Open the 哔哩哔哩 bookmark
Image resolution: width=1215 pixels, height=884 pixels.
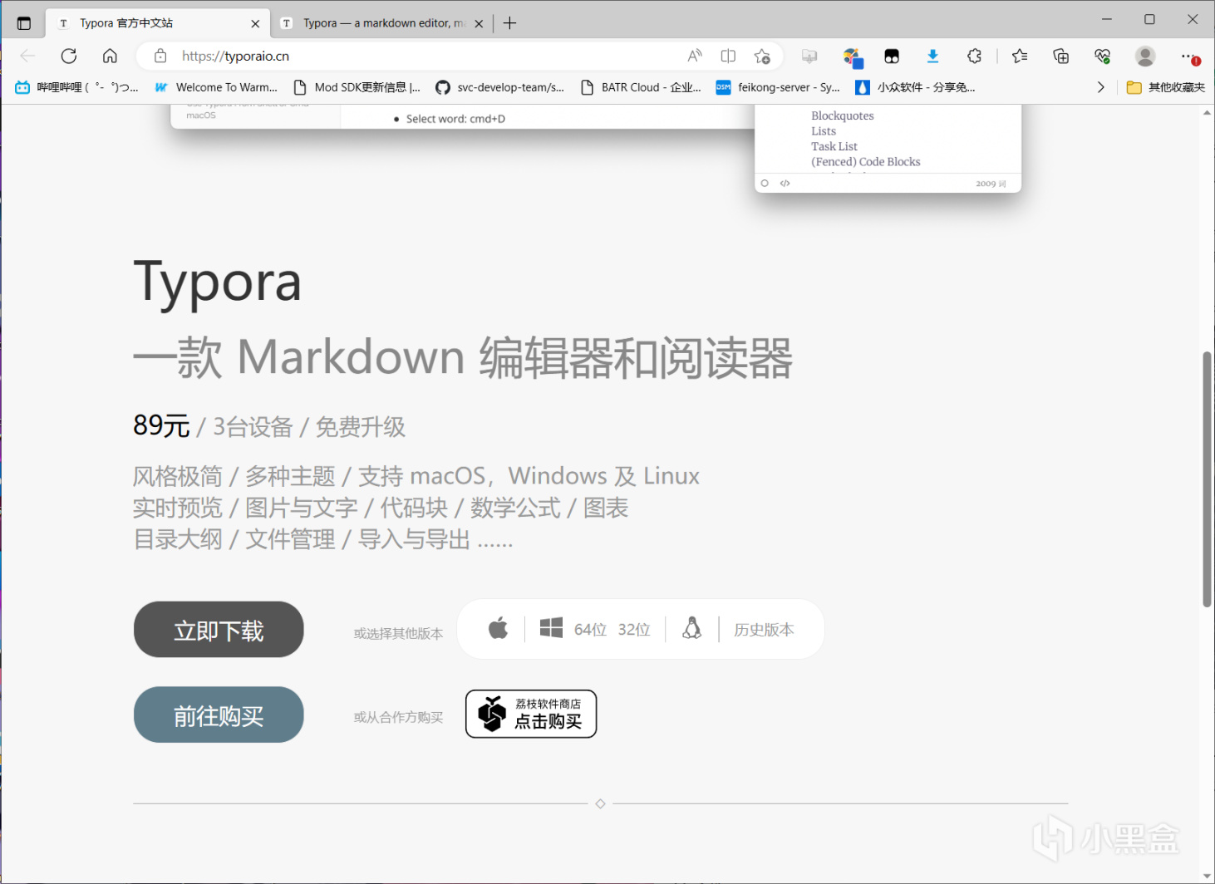(76, 86)
